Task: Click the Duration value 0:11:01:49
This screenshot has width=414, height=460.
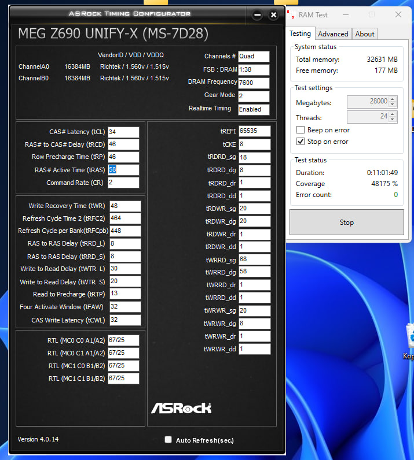Action: 382,172
